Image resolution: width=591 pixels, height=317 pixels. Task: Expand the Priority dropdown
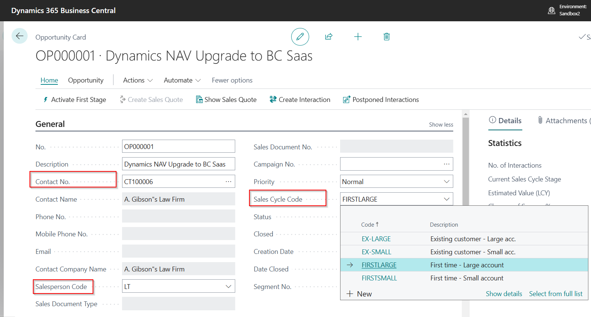[x=447, y=181]
